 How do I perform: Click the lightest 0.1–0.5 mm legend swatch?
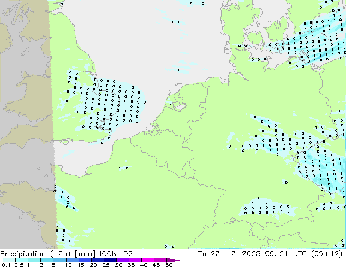[9, 260]
